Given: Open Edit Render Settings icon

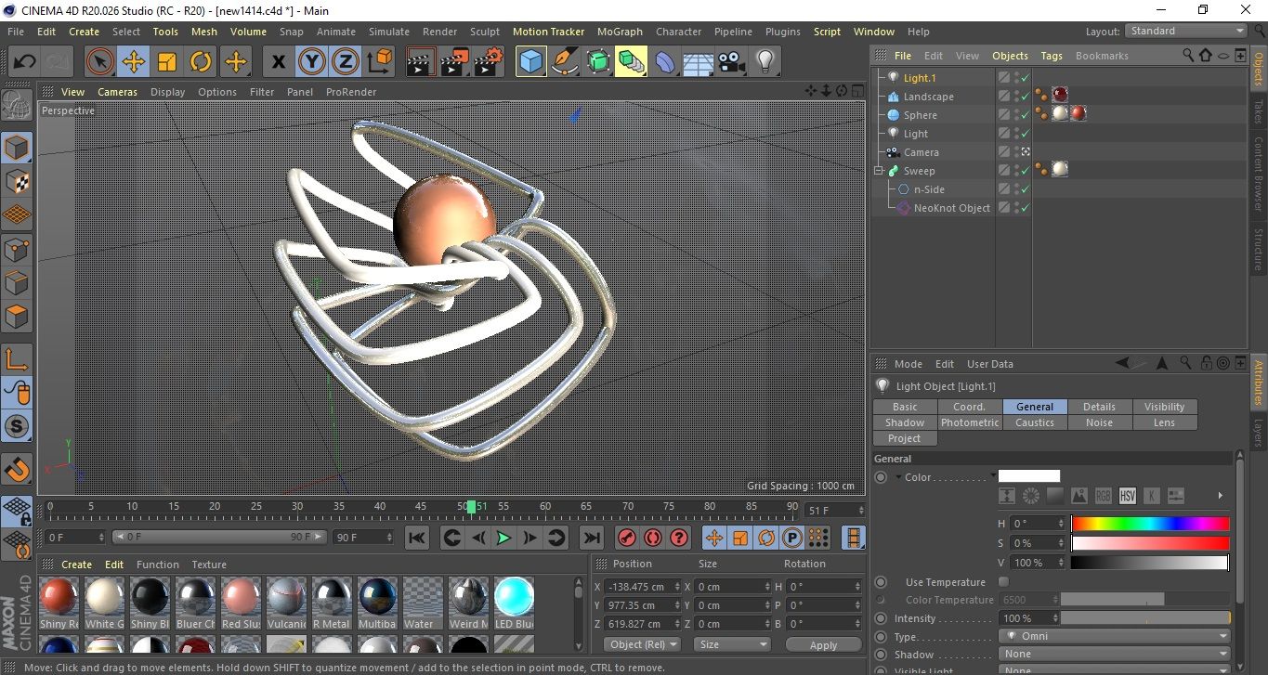Looking at the screenshot, I should (x=488, y=62).
